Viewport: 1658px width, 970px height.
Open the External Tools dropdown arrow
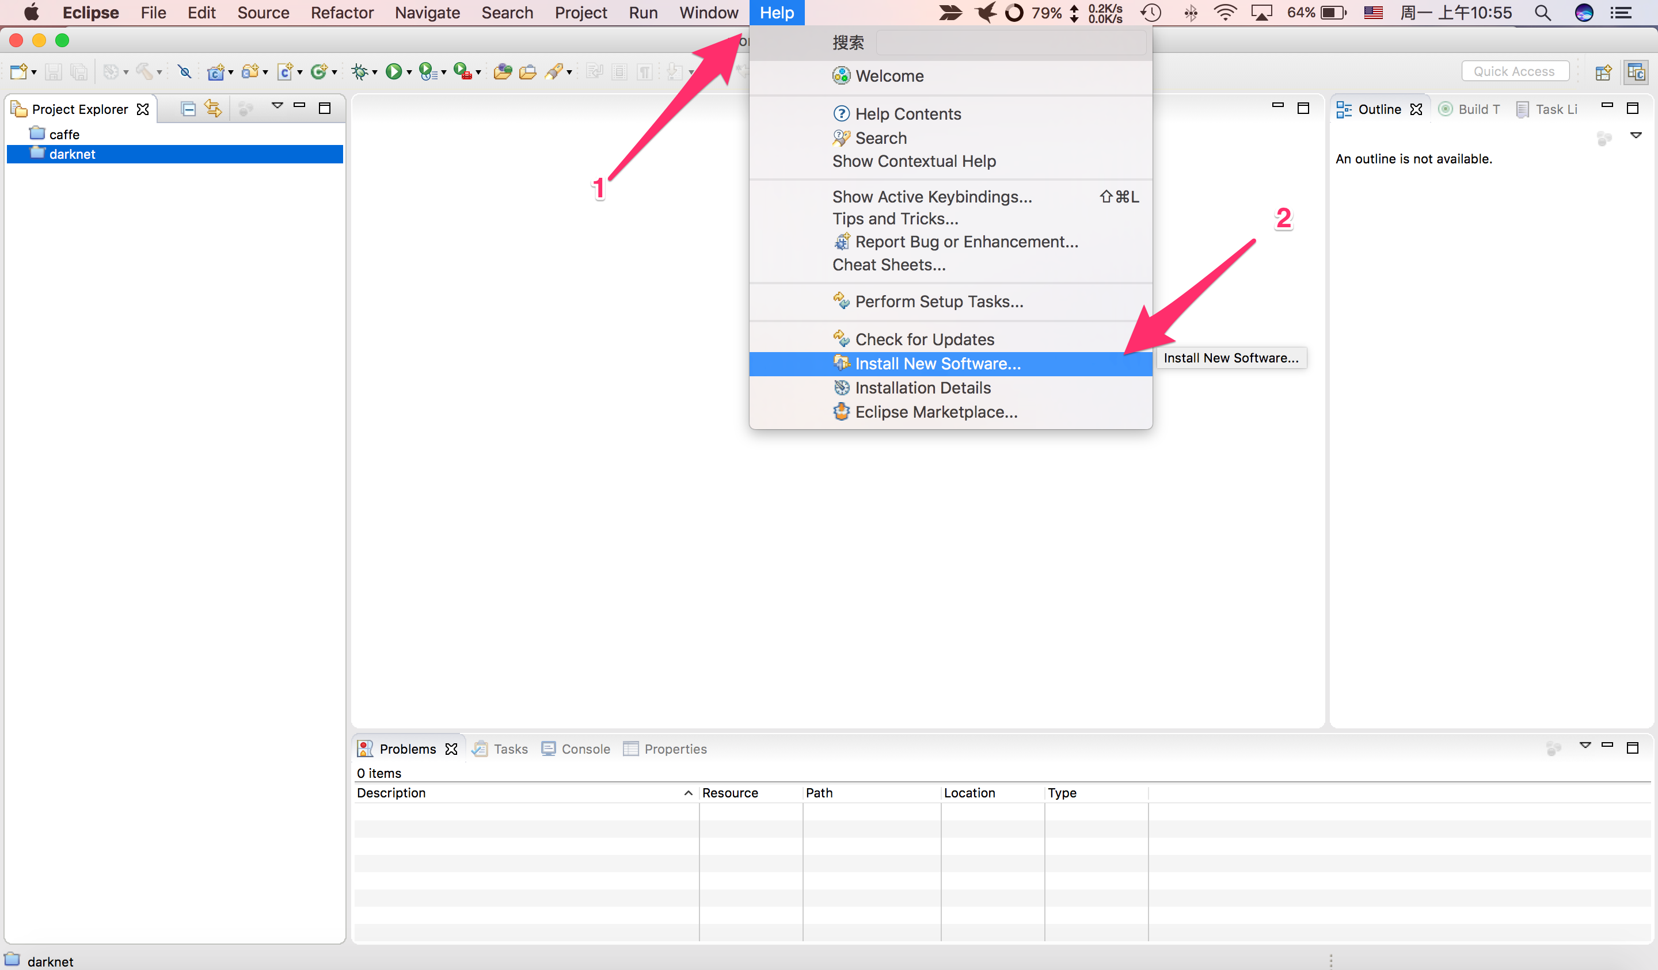(x=478, y=72)
